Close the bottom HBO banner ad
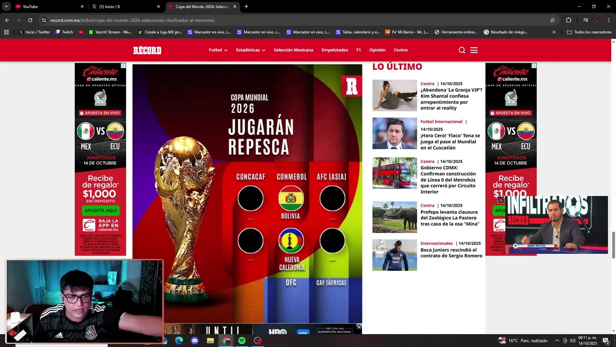616x347 pixels. point(359,327)
